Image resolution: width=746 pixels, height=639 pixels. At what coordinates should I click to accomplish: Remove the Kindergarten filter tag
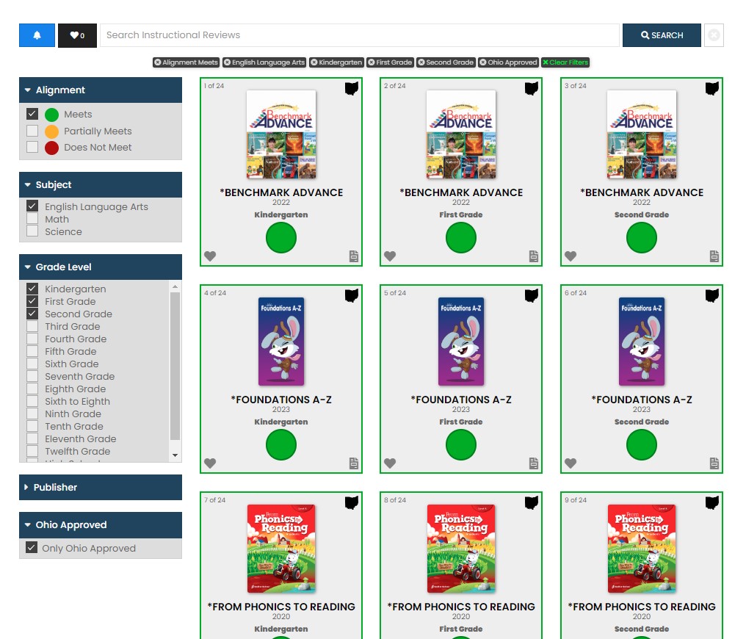(x=314, y=62)
